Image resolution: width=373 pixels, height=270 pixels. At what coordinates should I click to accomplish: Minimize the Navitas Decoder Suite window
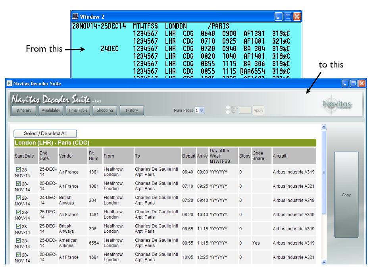(345, 83)
